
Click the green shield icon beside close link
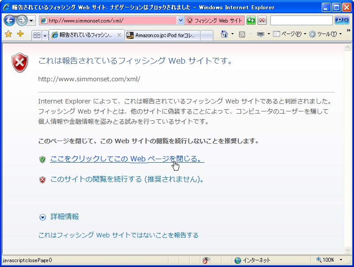click(42, 160)
